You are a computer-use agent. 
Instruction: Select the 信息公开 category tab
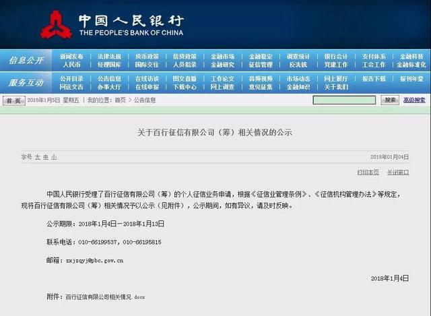pos(26,60)
